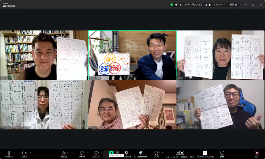265x159 pixels.
Task: Open AI Companion from the bottom toolbar
Action: [140, 153]
